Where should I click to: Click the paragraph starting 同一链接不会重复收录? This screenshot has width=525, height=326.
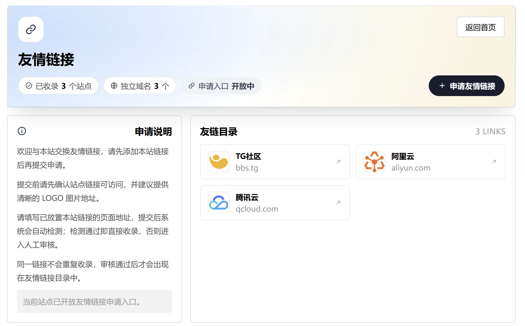click(x=93, y=271)
